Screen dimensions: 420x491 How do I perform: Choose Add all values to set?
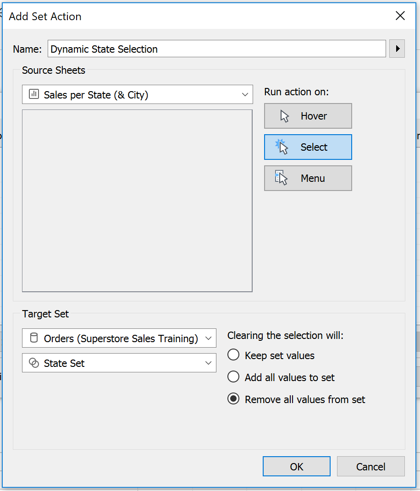click(233, 377)
